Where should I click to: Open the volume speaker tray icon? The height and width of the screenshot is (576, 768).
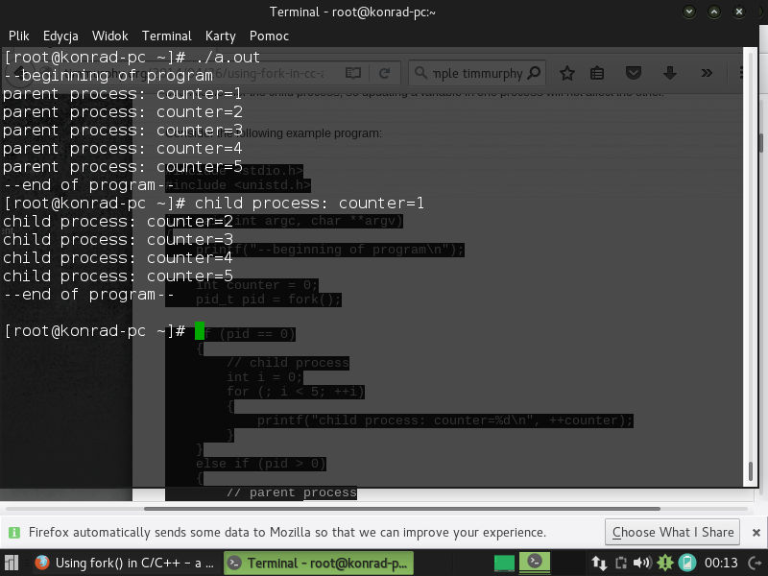pyautogui.click(x=641, y=564)
